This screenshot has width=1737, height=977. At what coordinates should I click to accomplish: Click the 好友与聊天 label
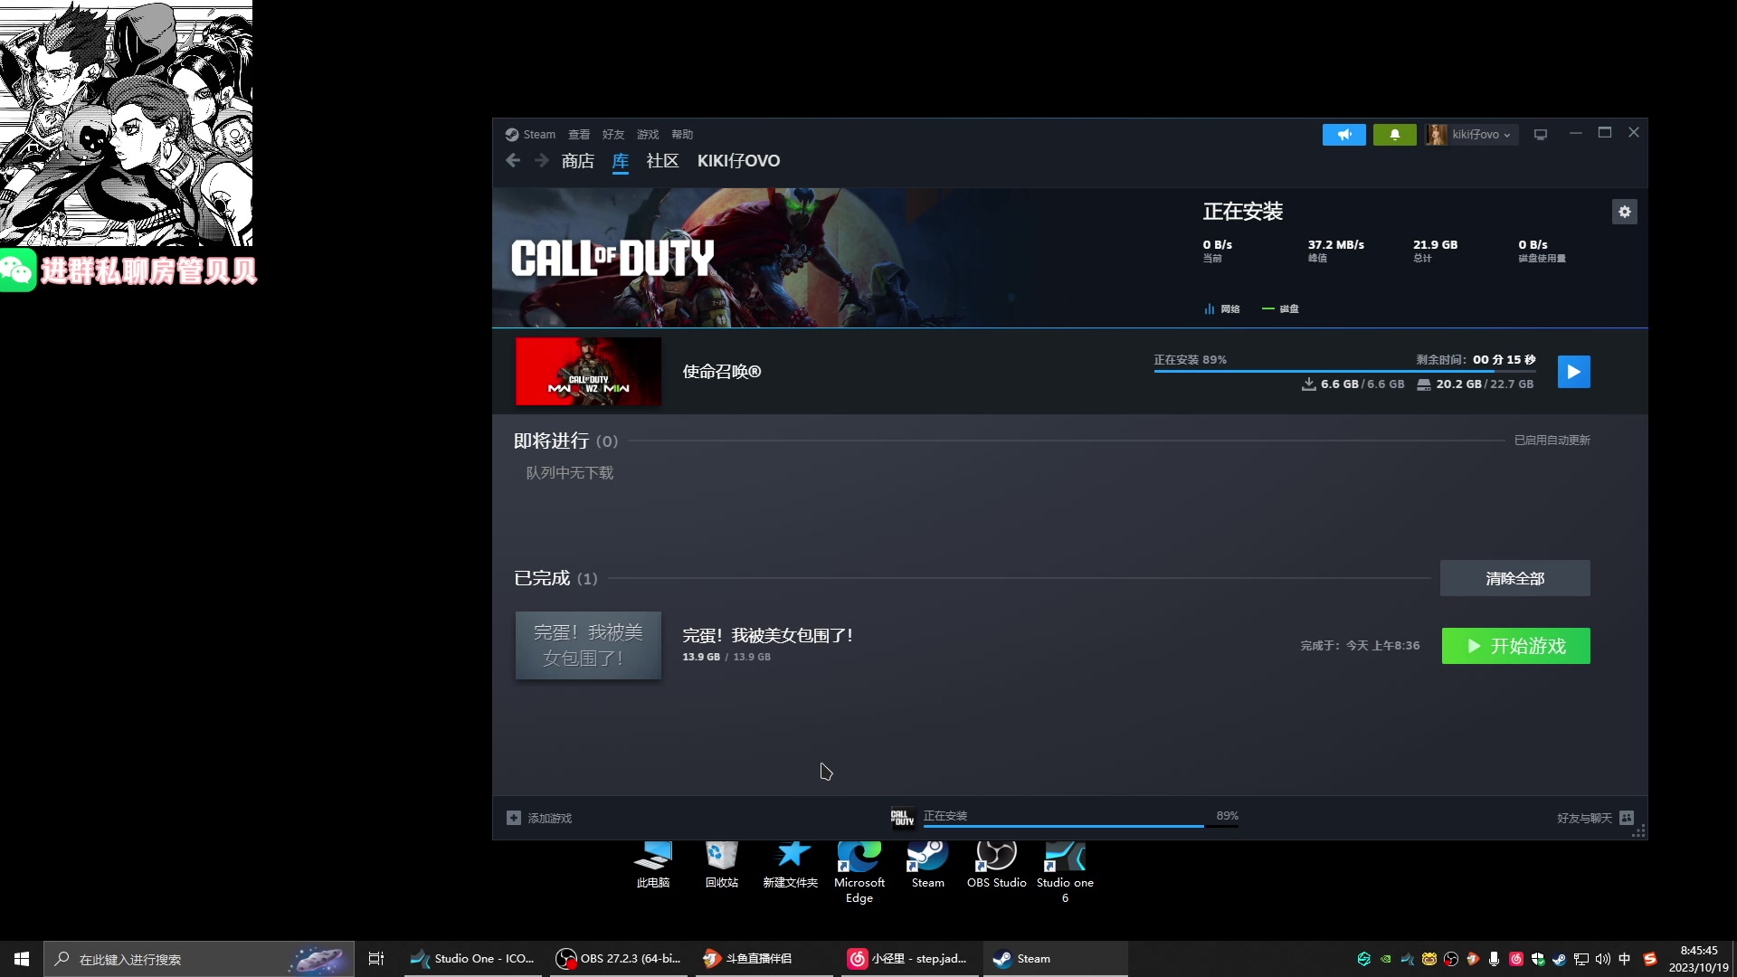pyautogui.click(x=1584, y=818)
